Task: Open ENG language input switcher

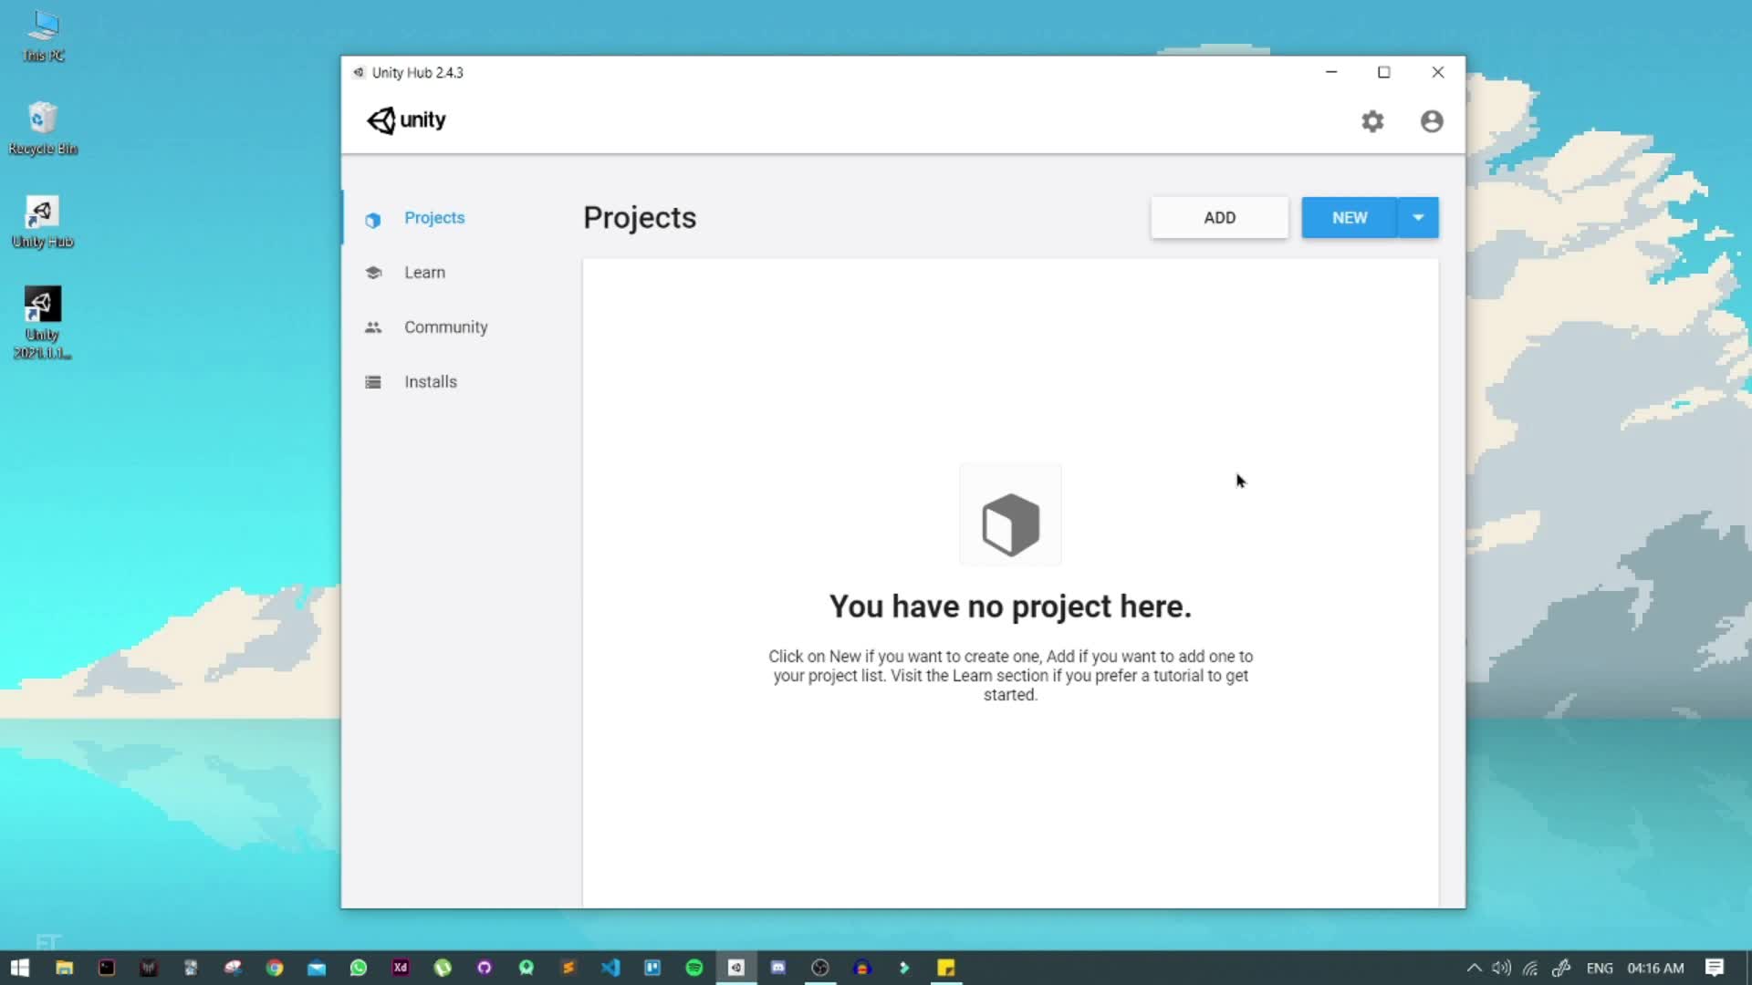Action: [1599, 968]
